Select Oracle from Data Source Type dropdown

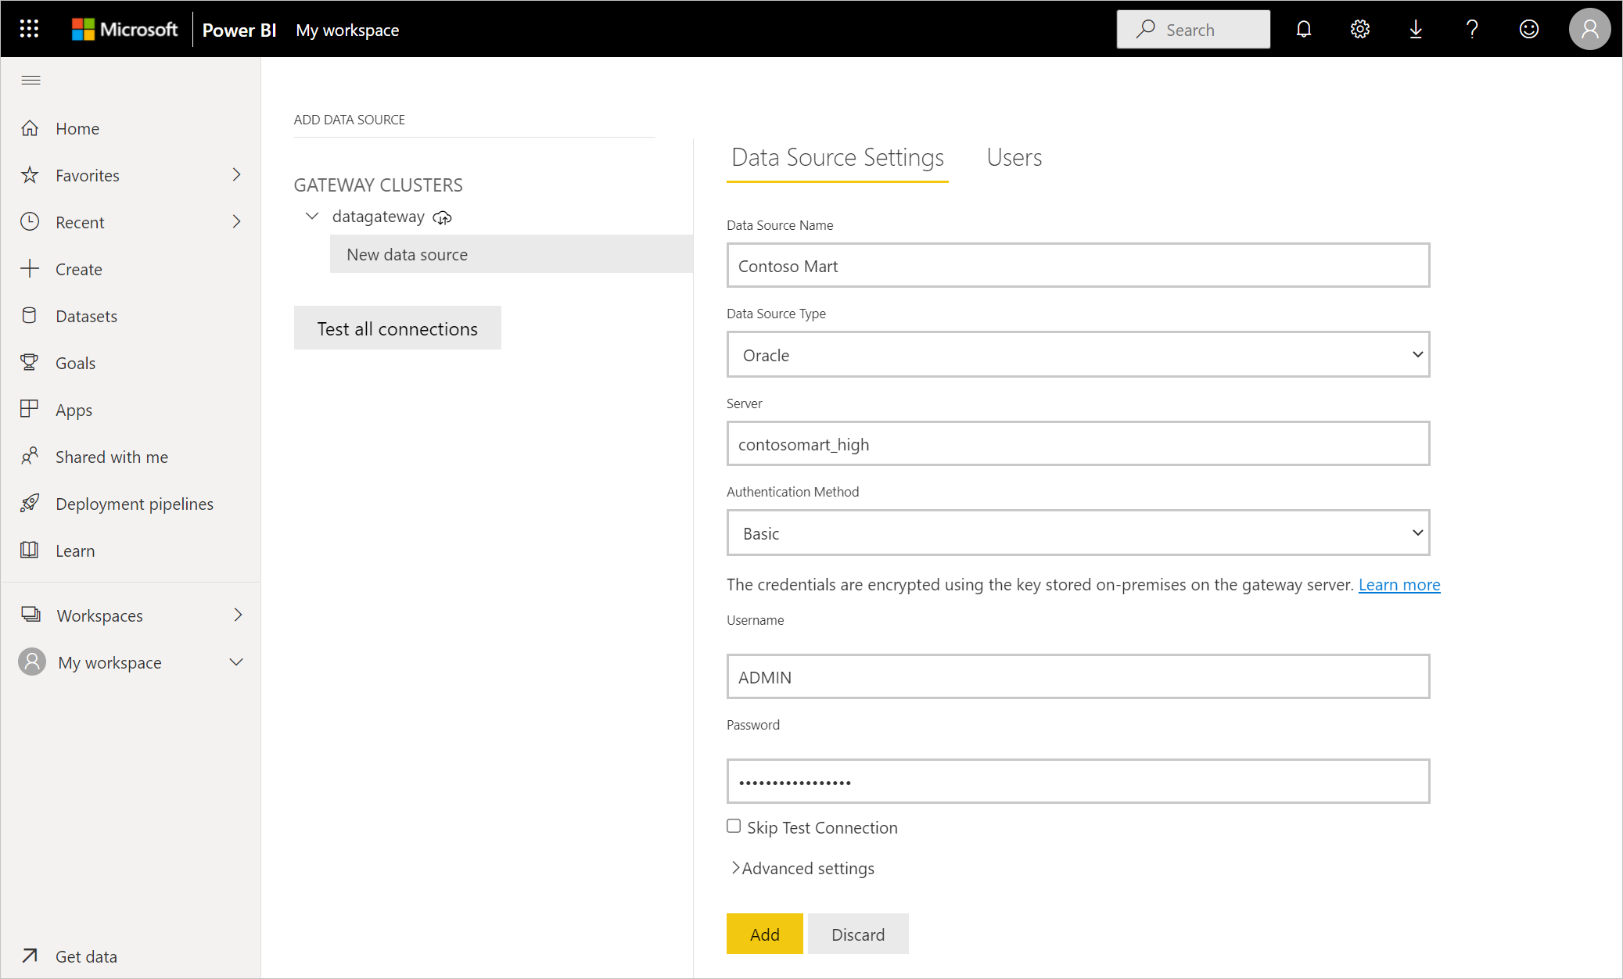coord(1078,354)
